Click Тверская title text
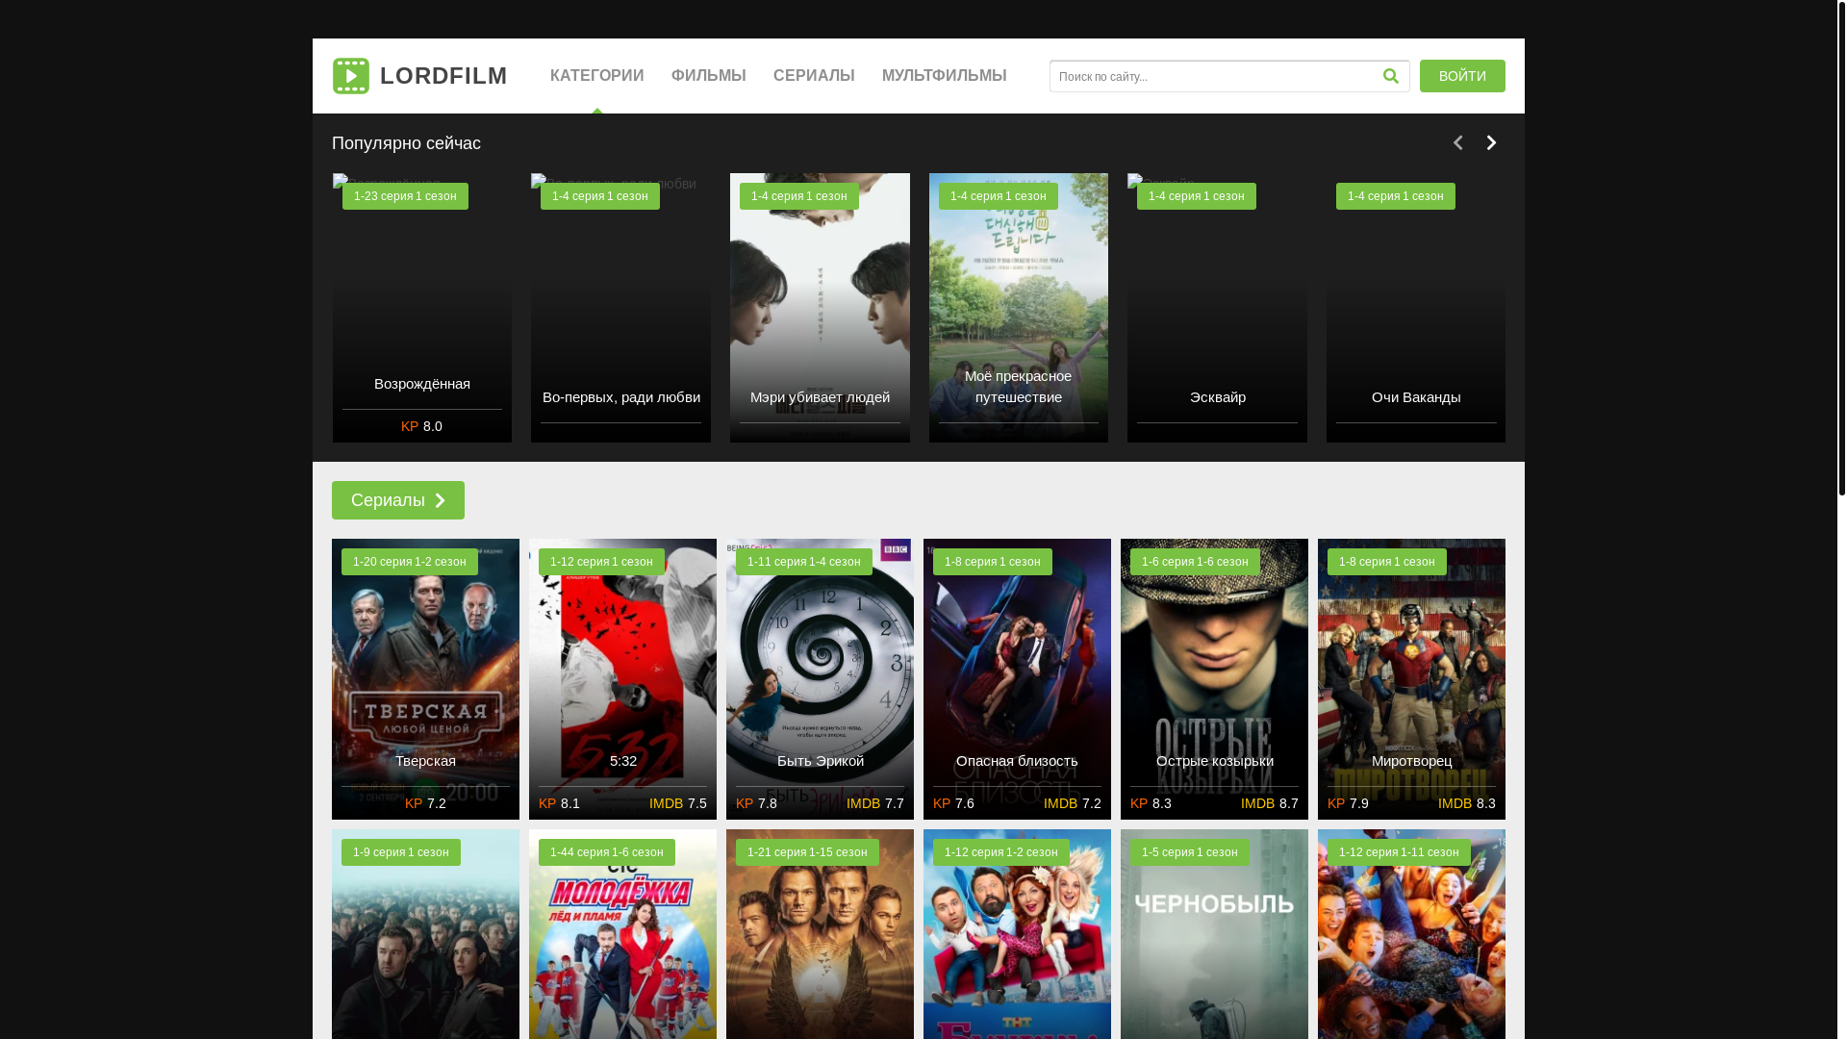 pyautogui.click(x=425, y=761)
